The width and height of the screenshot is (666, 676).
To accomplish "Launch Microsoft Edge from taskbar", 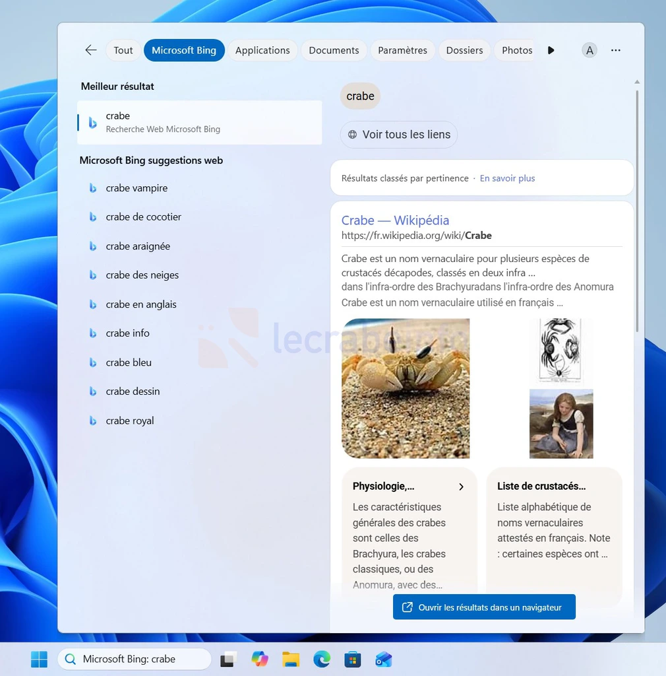I will [x=322, y=659].
